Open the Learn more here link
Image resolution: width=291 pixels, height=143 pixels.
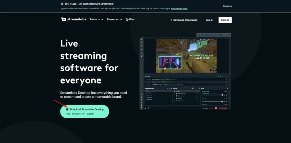pos(179,8)
